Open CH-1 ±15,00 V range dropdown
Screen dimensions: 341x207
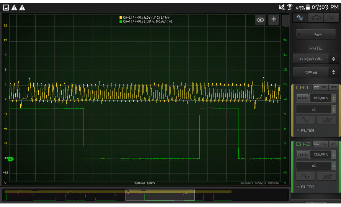(323, 98)
